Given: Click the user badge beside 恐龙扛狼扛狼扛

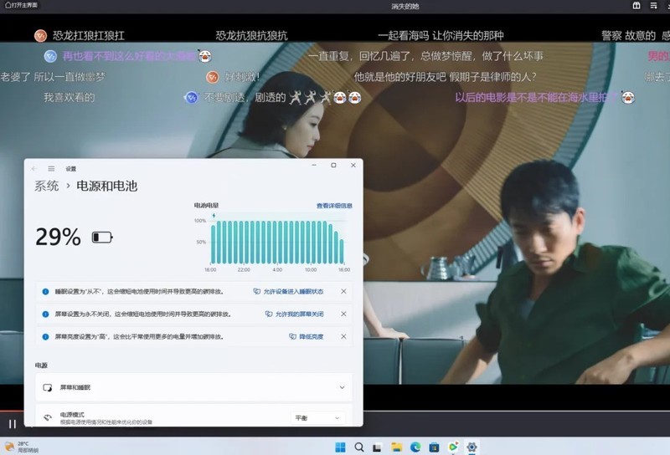Looking at the screenshot, I should 40,35.
